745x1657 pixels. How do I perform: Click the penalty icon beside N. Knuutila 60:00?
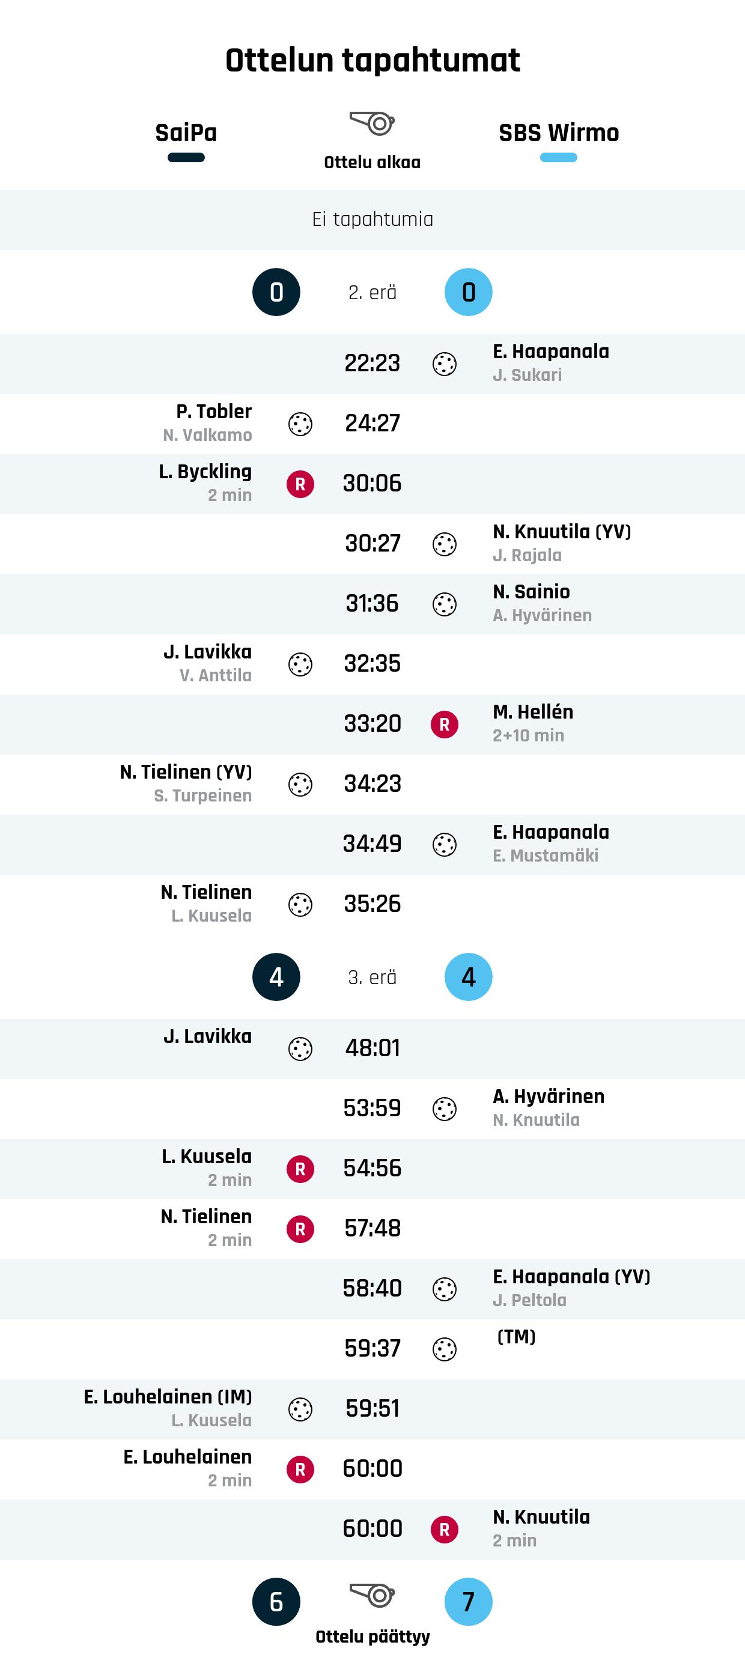point(444,1529)
